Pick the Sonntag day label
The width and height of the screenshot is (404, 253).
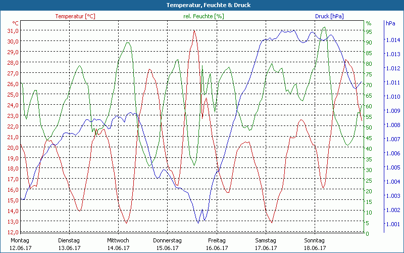click(x=315, y=240)
